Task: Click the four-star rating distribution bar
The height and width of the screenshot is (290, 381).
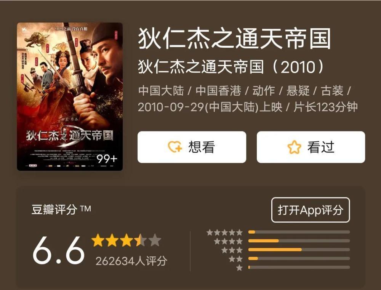Action: pos(299,241)
